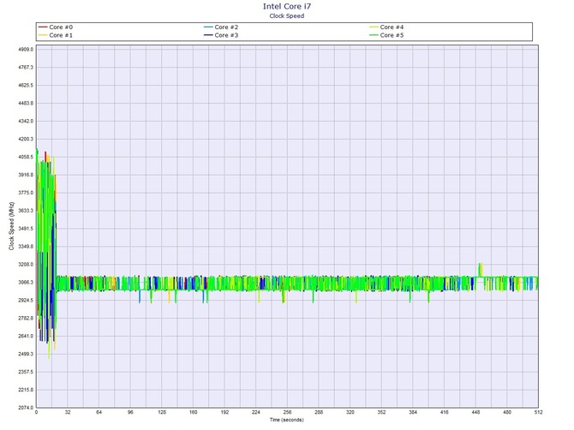Image resolution: width=574 pixels, height=430 pixels.
Task: Click the 3066.3 y-axis value
Action: pos(26,283)
